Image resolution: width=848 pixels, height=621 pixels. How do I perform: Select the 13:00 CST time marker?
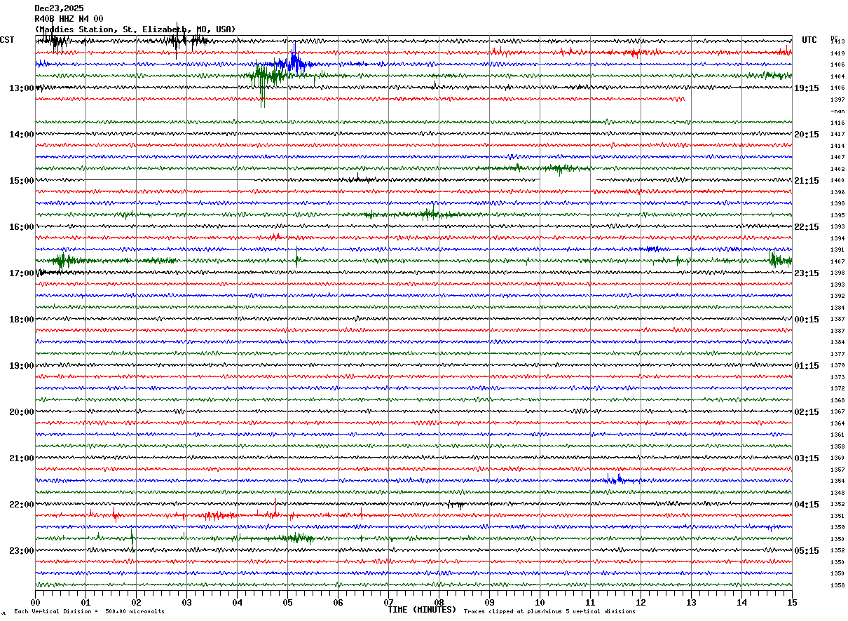pos(21,88)
